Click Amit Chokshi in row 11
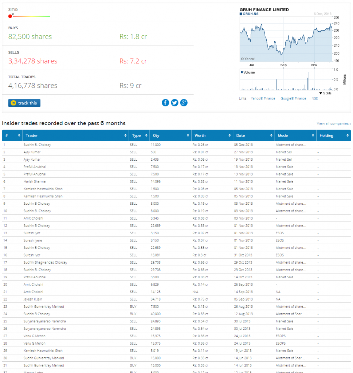353x373 pixels. click(33, 219)
